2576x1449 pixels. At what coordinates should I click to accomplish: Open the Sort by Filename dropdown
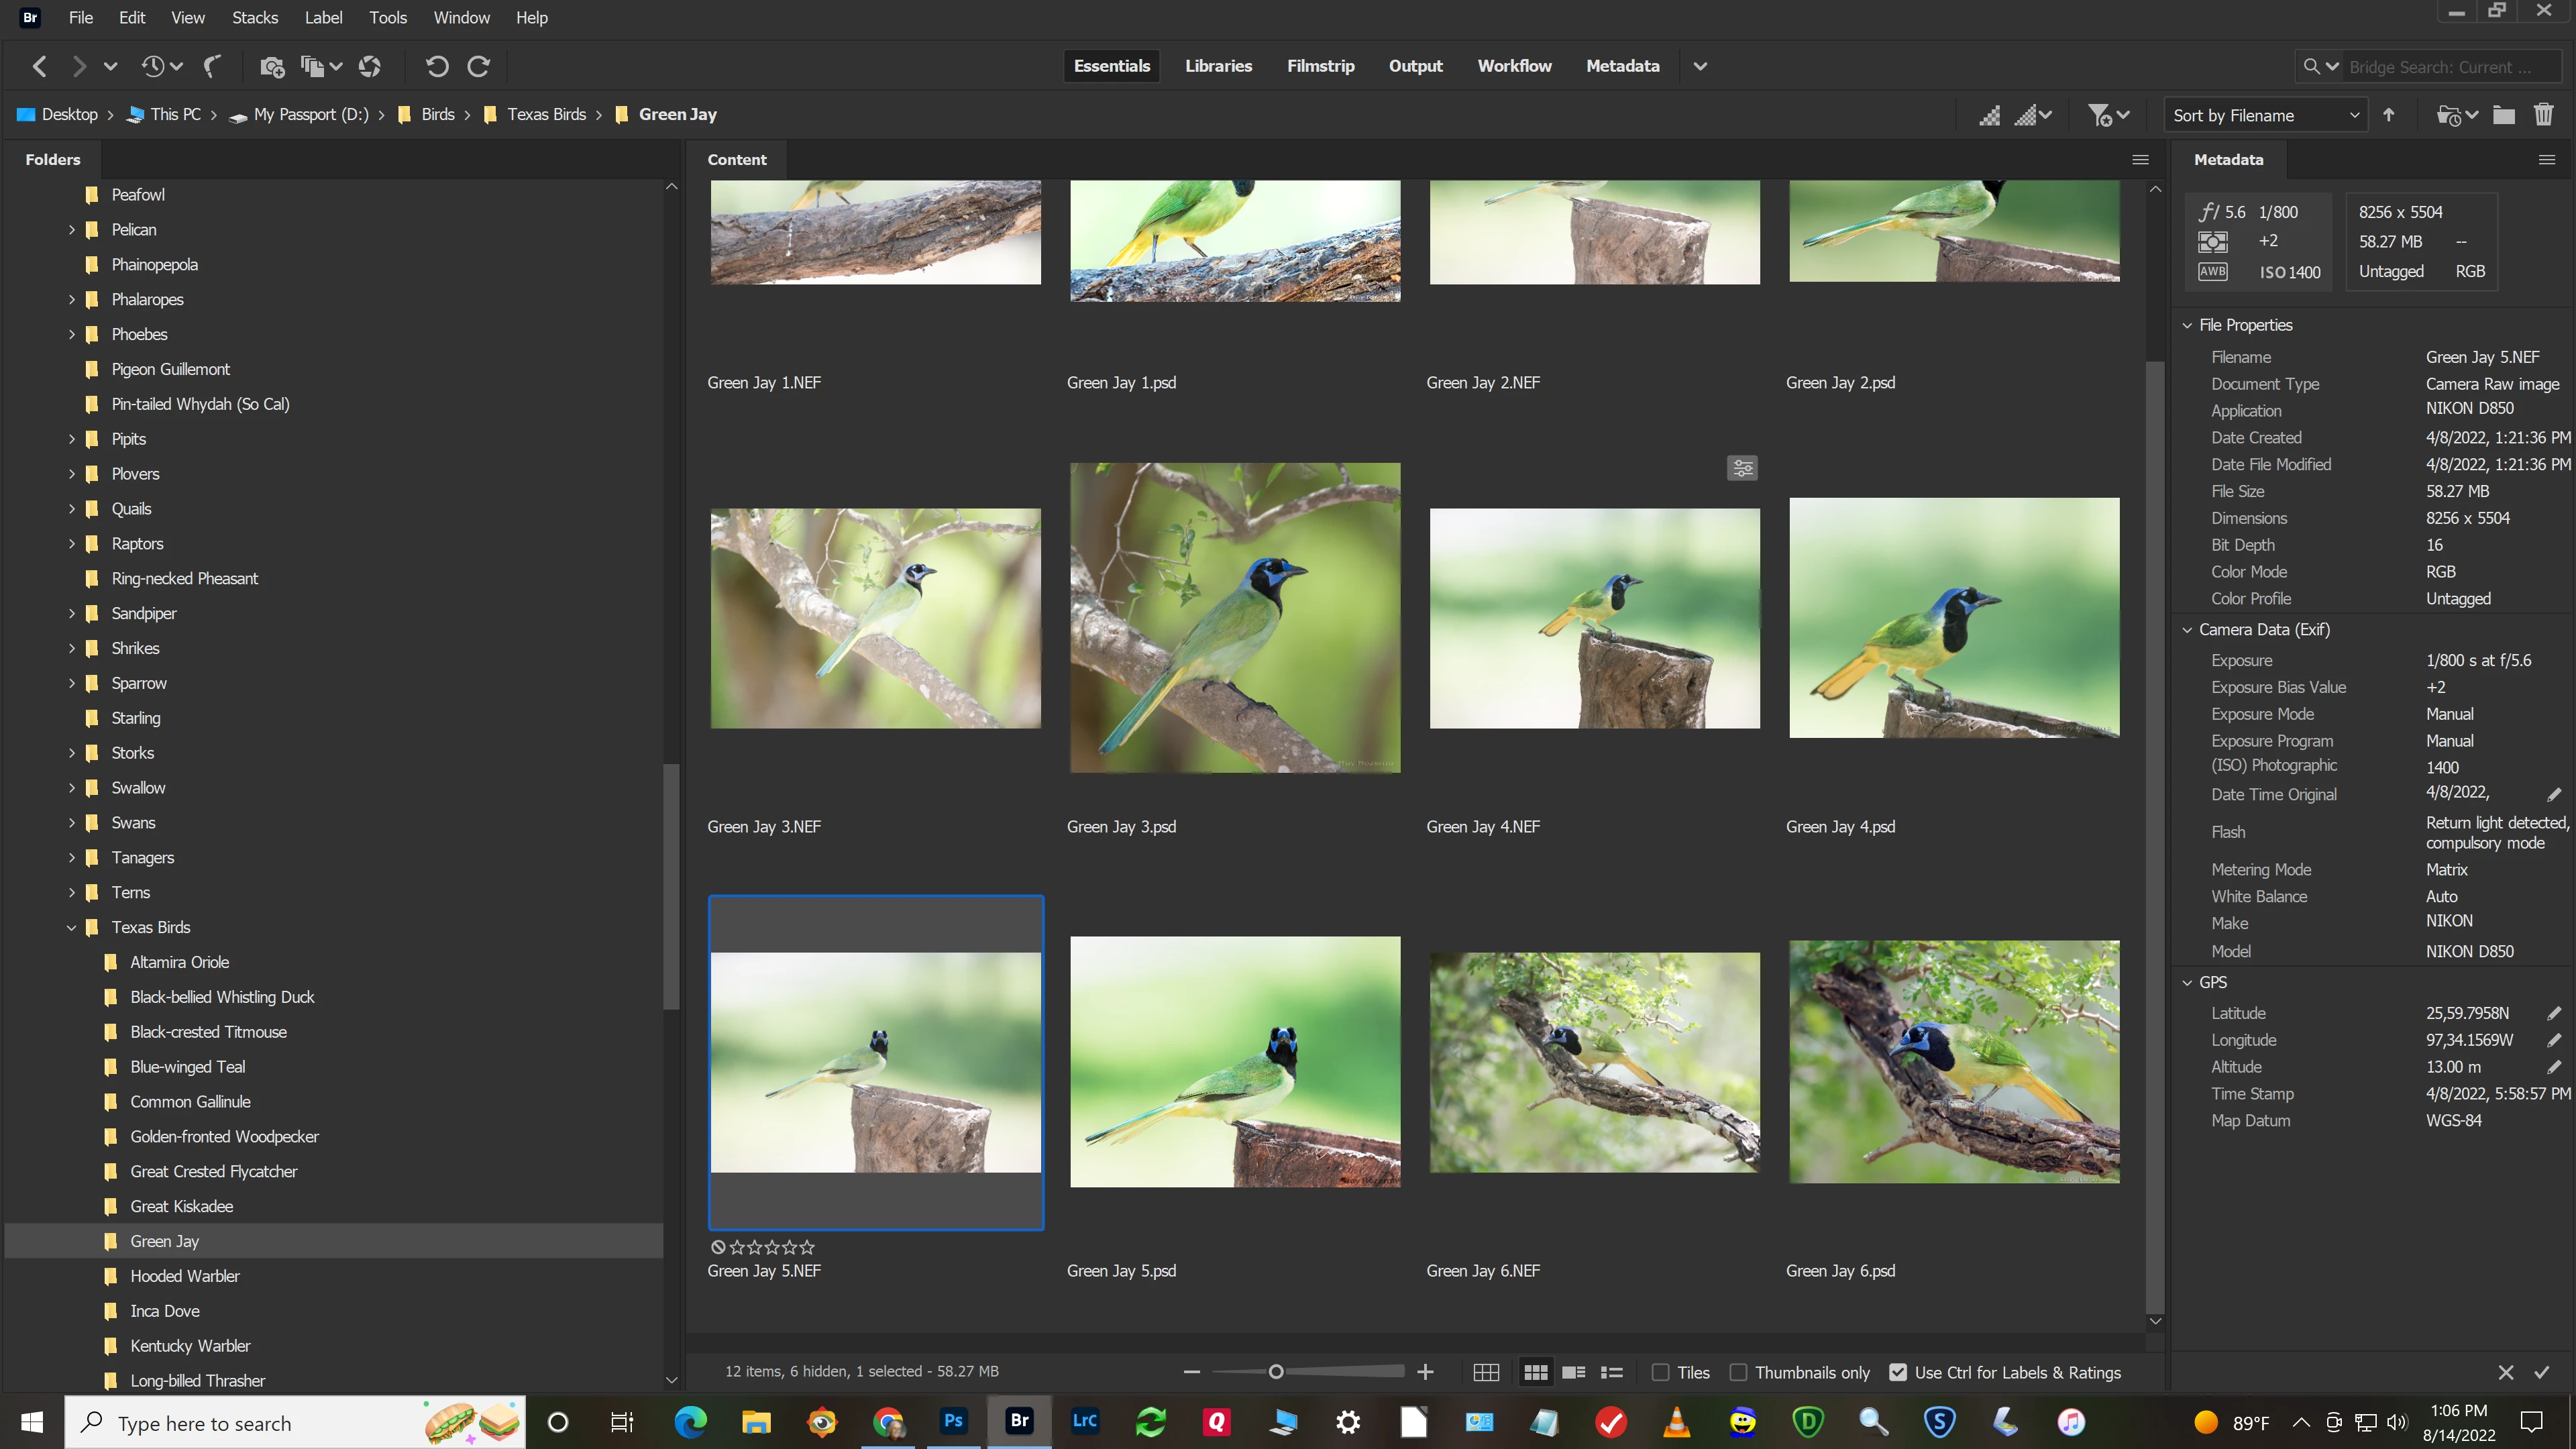point(2265,115)
